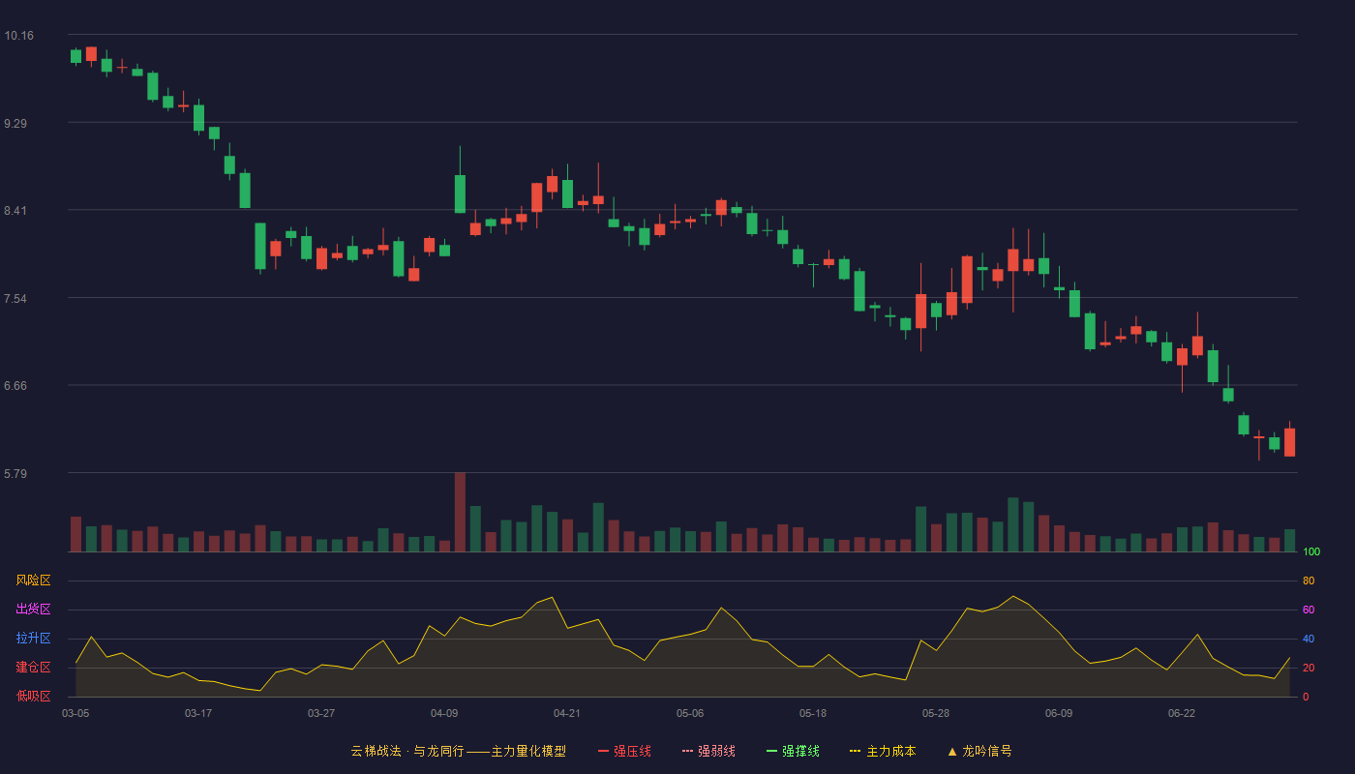Image resolution: width=1355 pixels, height=774 pixels.
Task: Click the 拉升区 zone label
Action: [33, 639]
